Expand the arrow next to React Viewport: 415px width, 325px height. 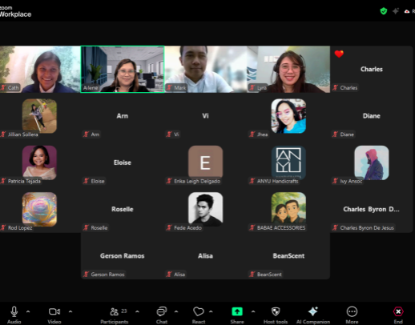[211, 311]
